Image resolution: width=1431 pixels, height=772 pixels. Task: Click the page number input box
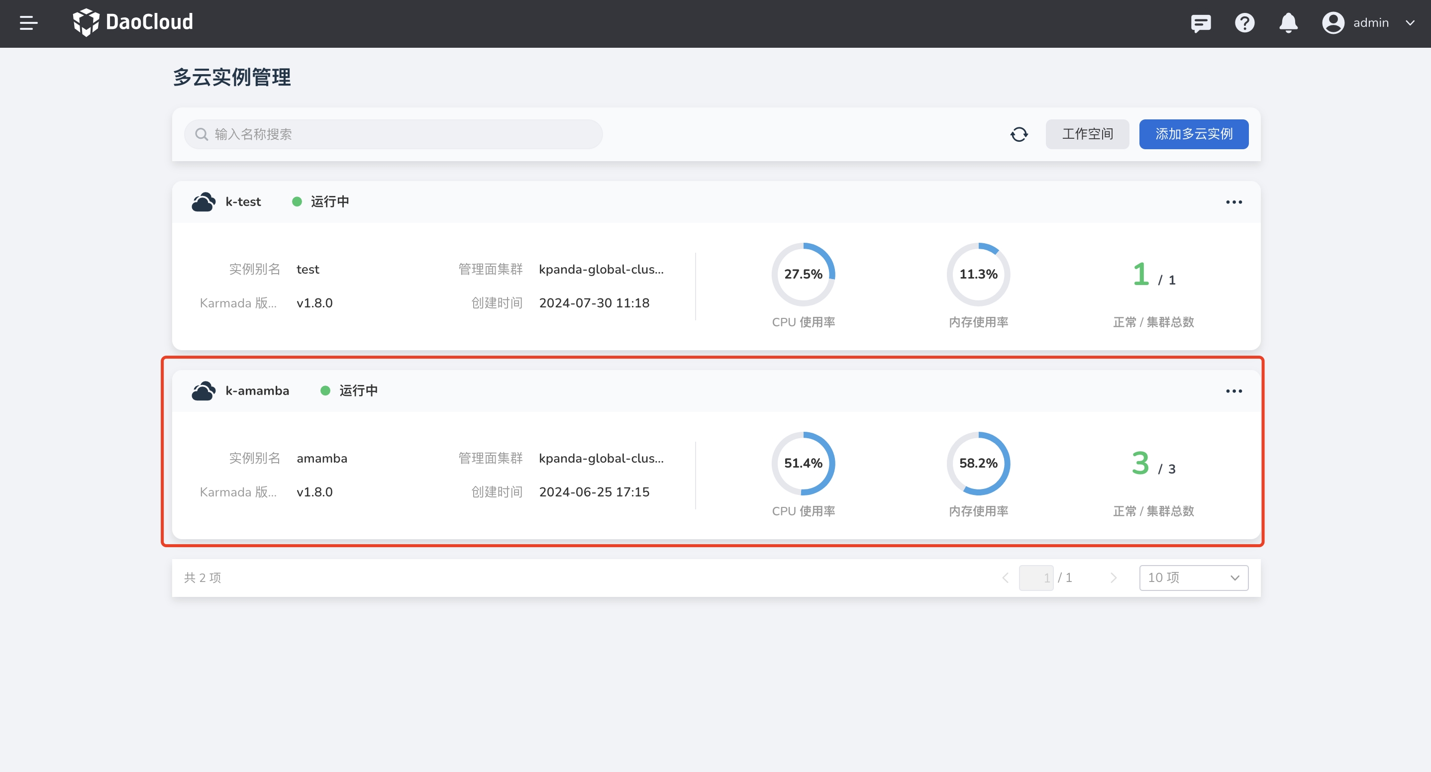(x=1035, y=578)
